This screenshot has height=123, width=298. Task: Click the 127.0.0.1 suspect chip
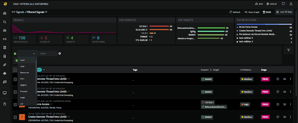(208, 102)
